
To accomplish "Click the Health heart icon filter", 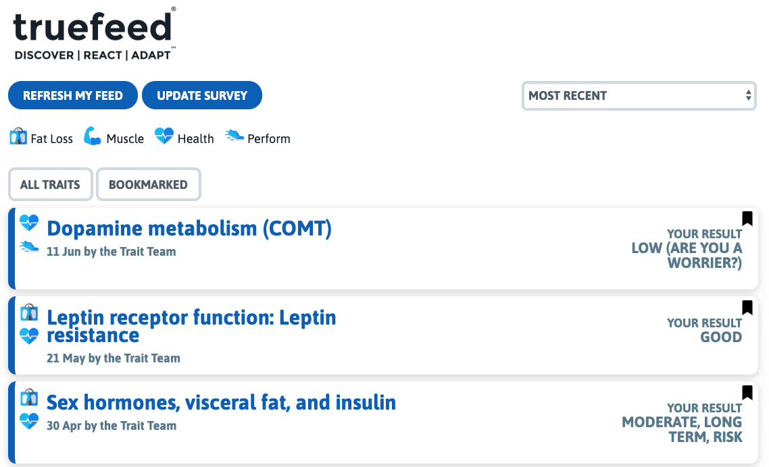I will click(x=164, y=137).
